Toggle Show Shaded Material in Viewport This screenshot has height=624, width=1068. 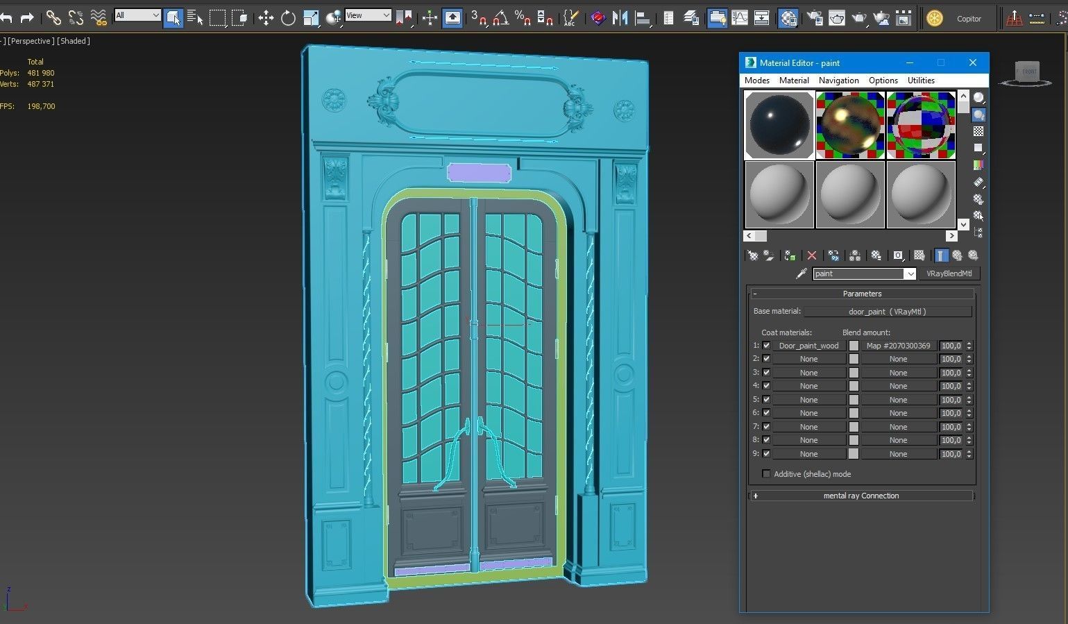pos(919,255)
